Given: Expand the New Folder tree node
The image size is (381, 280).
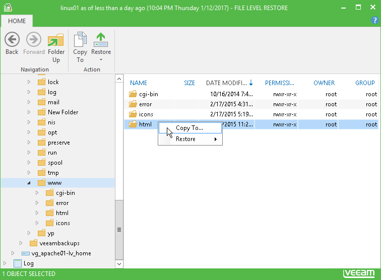Looking at the screenshot, I should point(29,112).
